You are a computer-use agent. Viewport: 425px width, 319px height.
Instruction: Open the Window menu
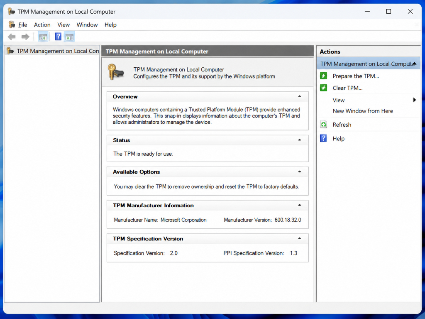(87, 25)
